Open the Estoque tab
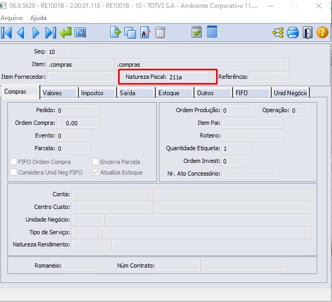332x302 pixels. coord(175,93)
